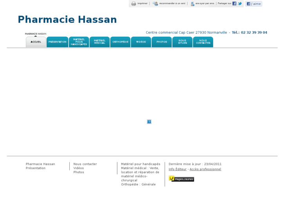Click the imprimer link
Image resolution: width=285 pixels, height=213 pixels.
pyautogui.click(x=142, y=4)
